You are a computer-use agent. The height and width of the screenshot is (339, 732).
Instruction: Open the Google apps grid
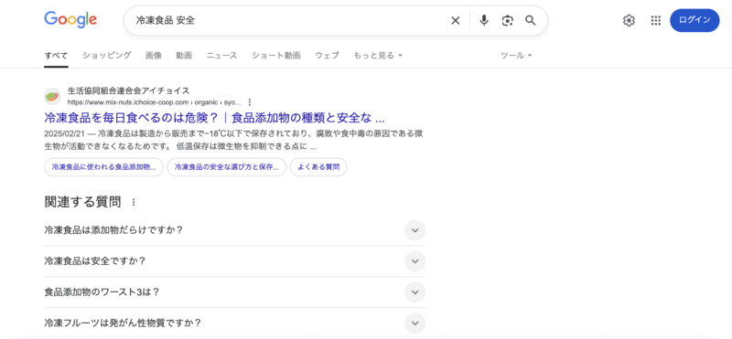pyautogui.click(x=656, y=20)
